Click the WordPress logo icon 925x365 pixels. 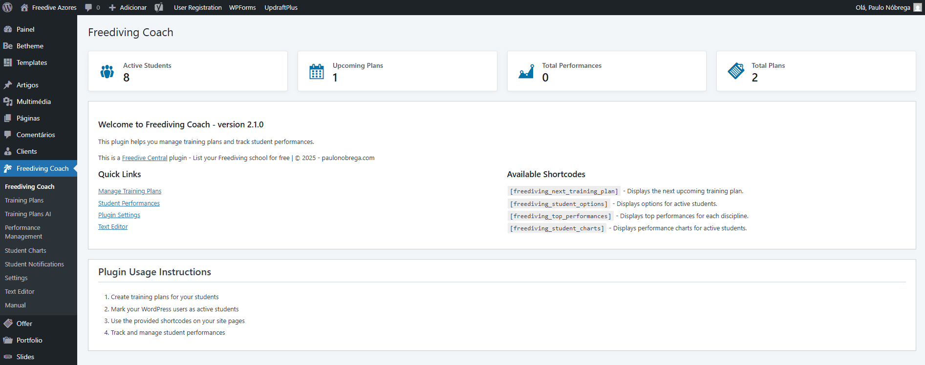pyautogui.click(x=7, y=7)
